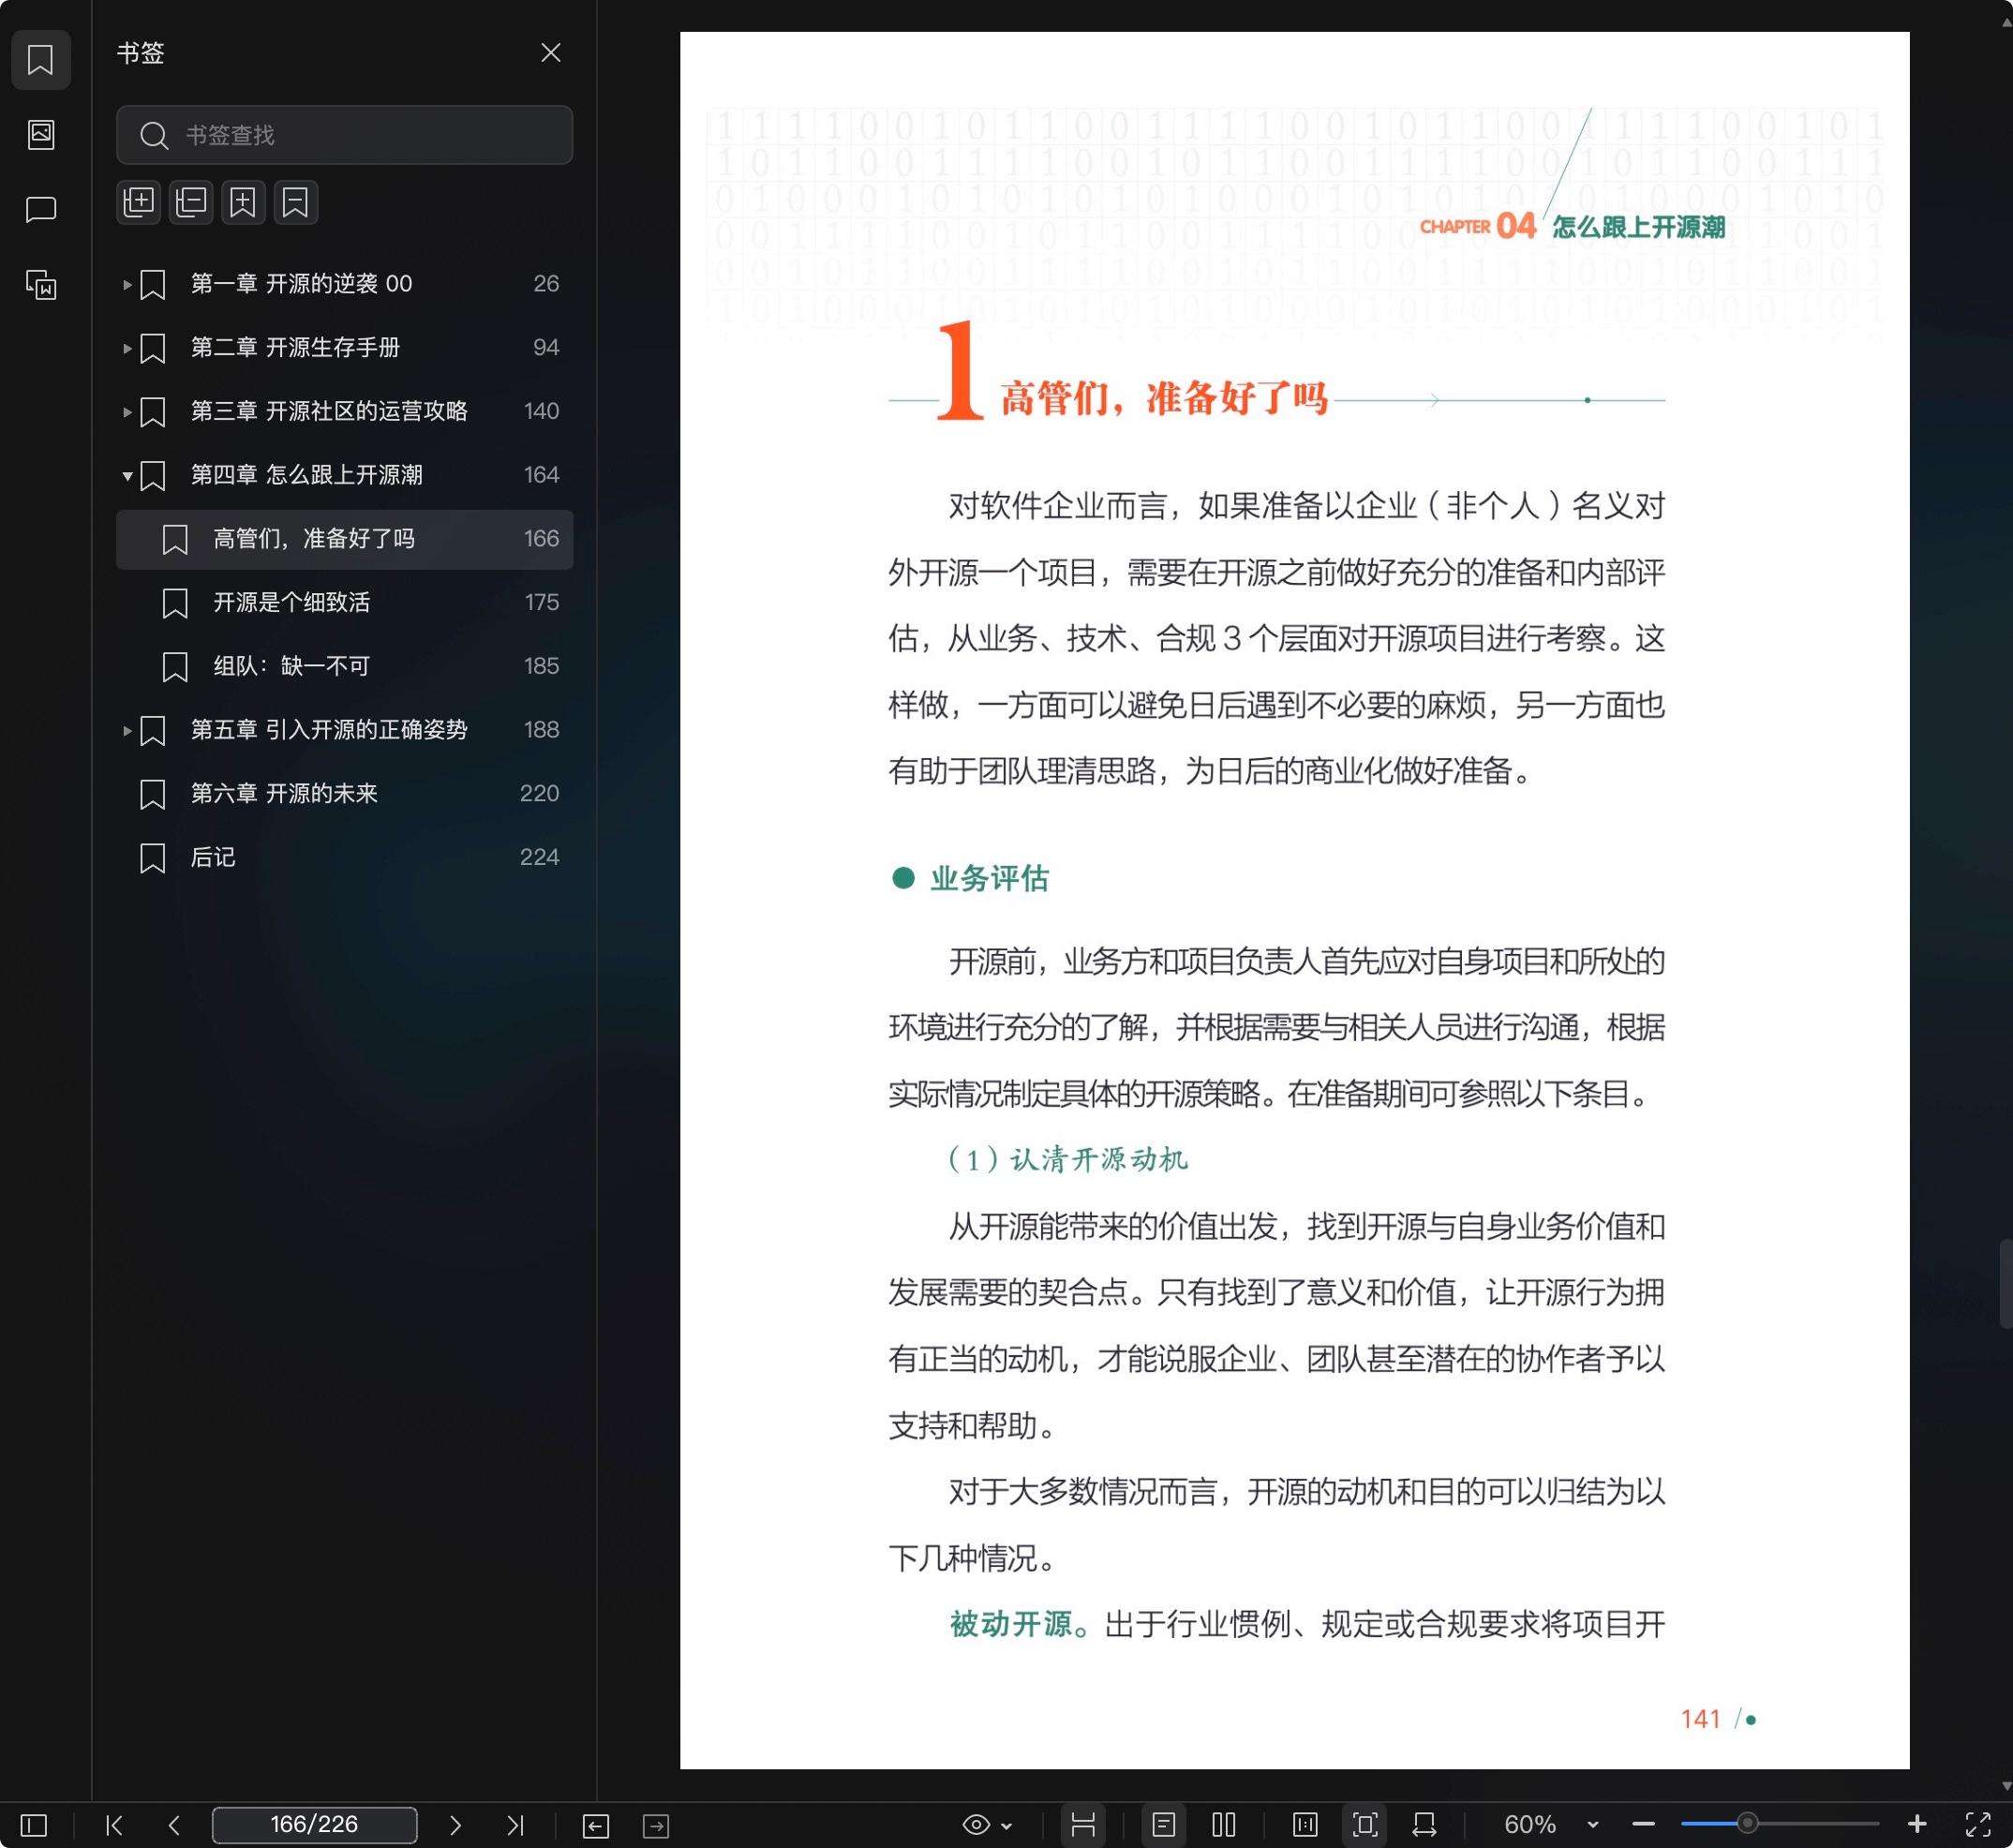The image size is (2013, 1848).
Task: Jump to the last page
Action: [x=515, y=1825]
